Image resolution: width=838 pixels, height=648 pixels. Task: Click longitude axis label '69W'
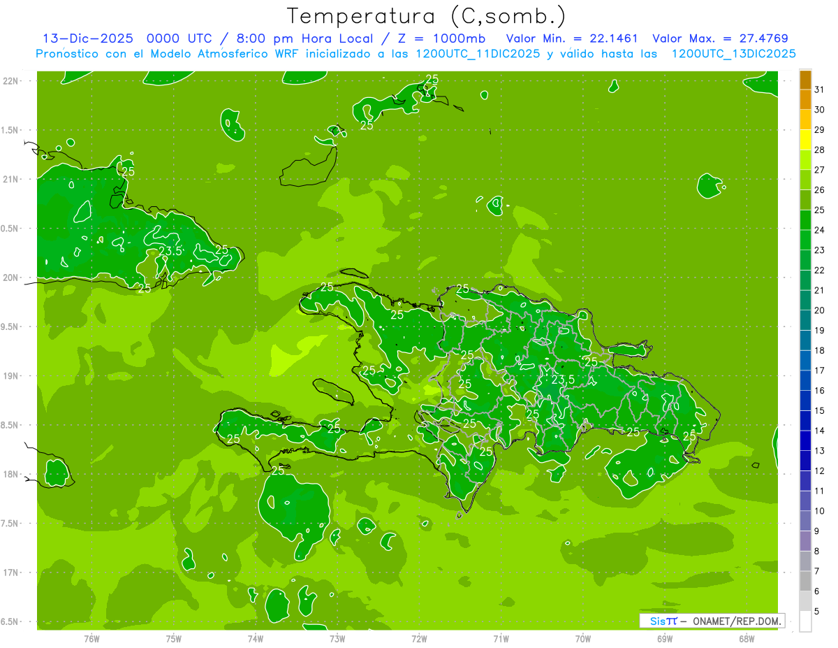664,638
